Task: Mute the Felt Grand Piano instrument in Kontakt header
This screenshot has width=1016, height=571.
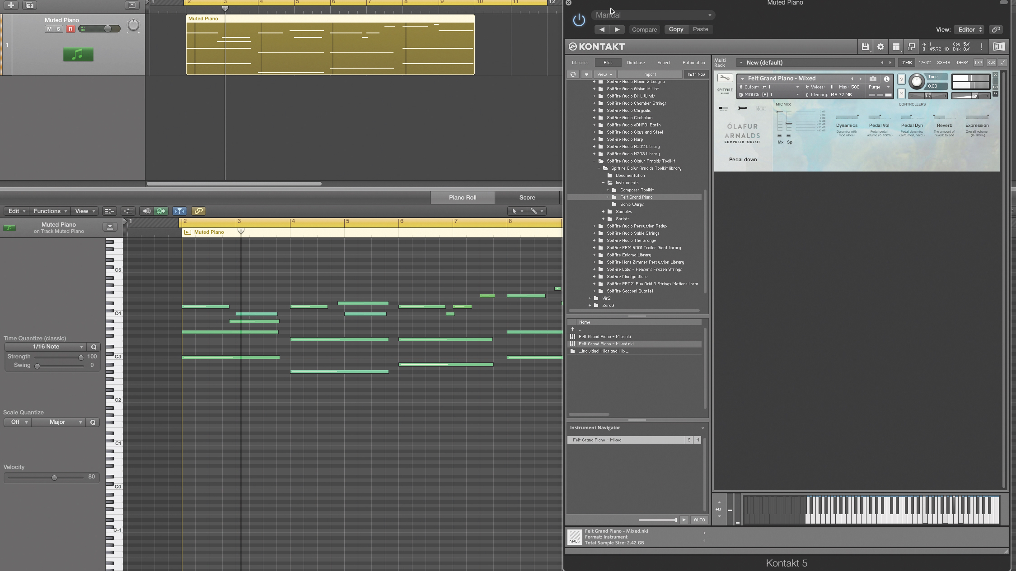Action: click(x=901, y=94)
